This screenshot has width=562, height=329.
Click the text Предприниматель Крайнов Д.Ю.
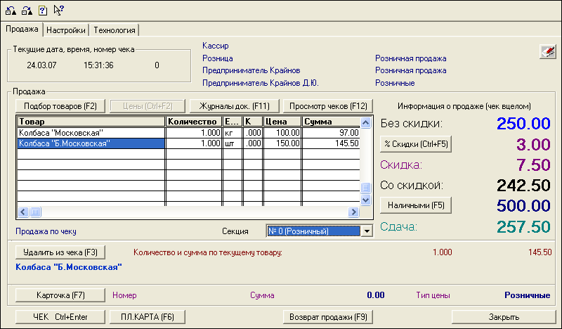(x=261, y=83)
